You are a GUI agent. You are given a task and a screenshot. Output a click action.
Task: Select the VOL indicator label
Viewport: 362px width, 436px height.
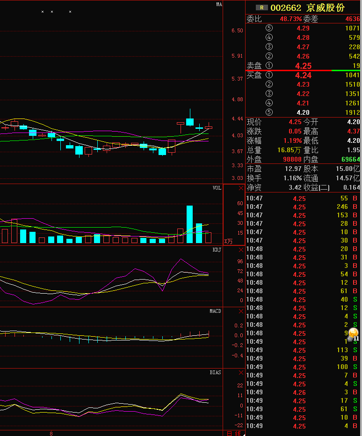(217, 188)
